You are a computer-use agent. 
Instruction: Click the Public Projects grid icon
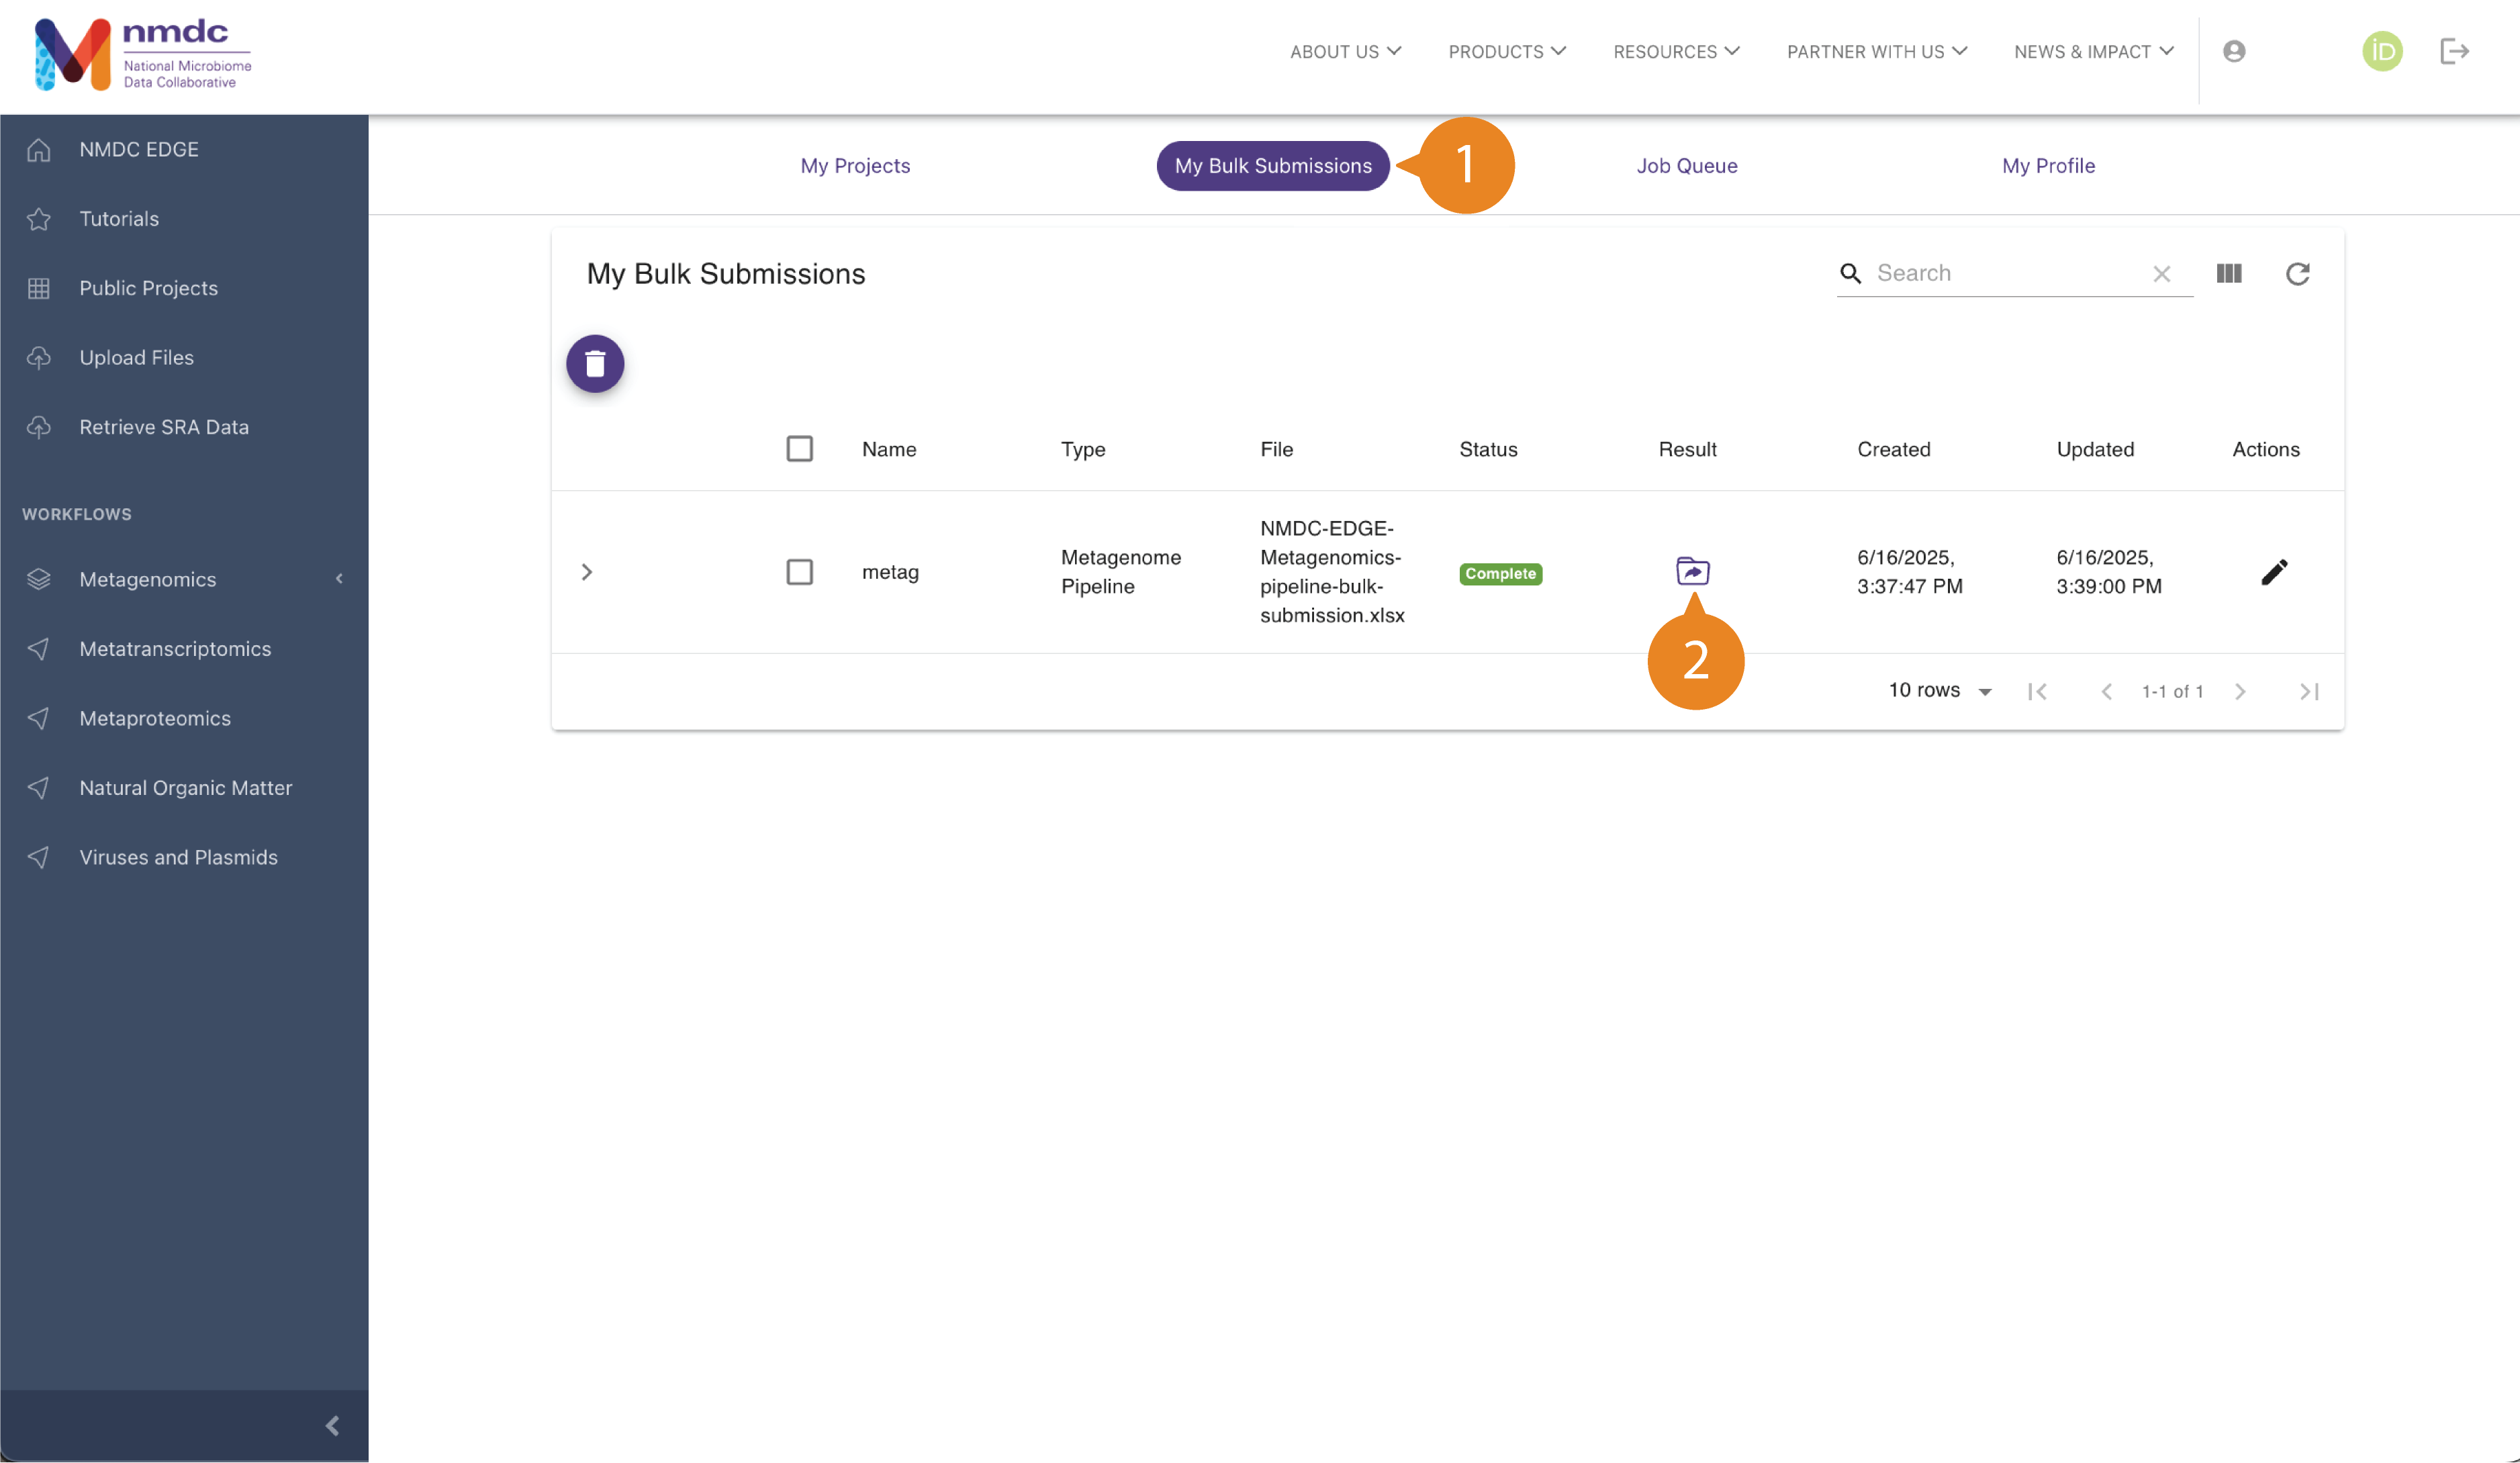38,288
